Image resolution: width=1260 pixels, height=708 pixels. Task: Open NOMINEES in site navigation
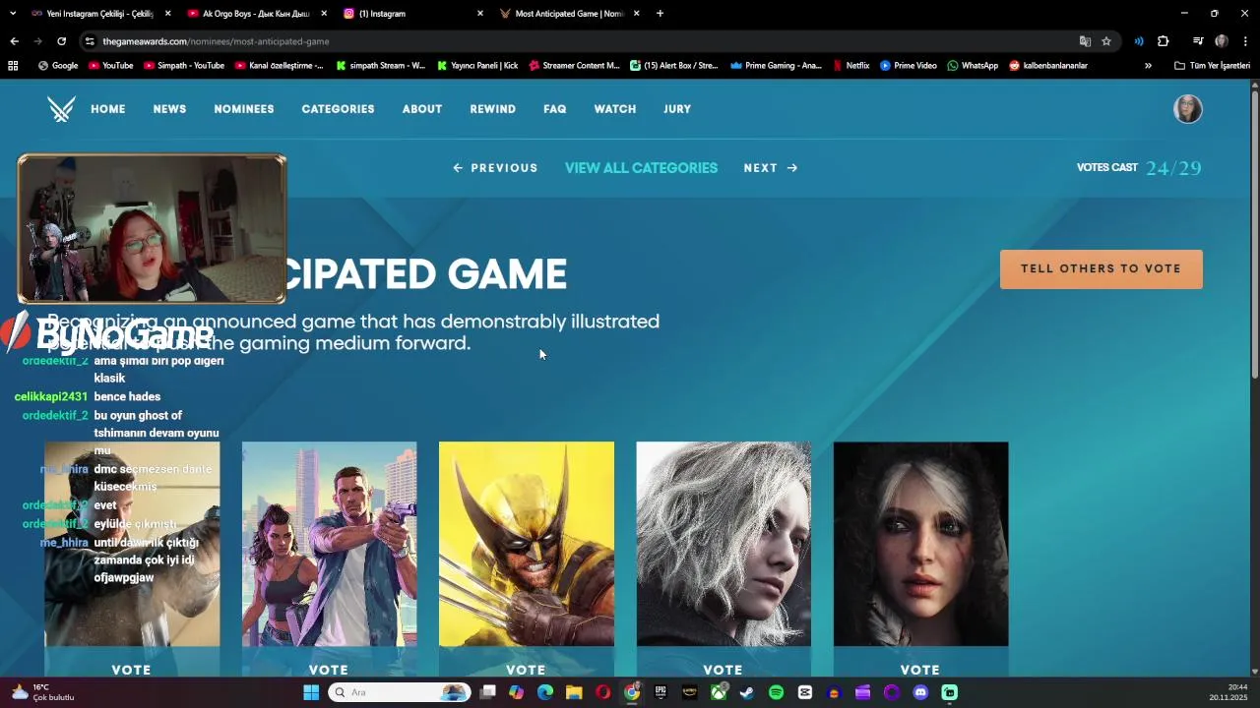[x=244, y=109]
